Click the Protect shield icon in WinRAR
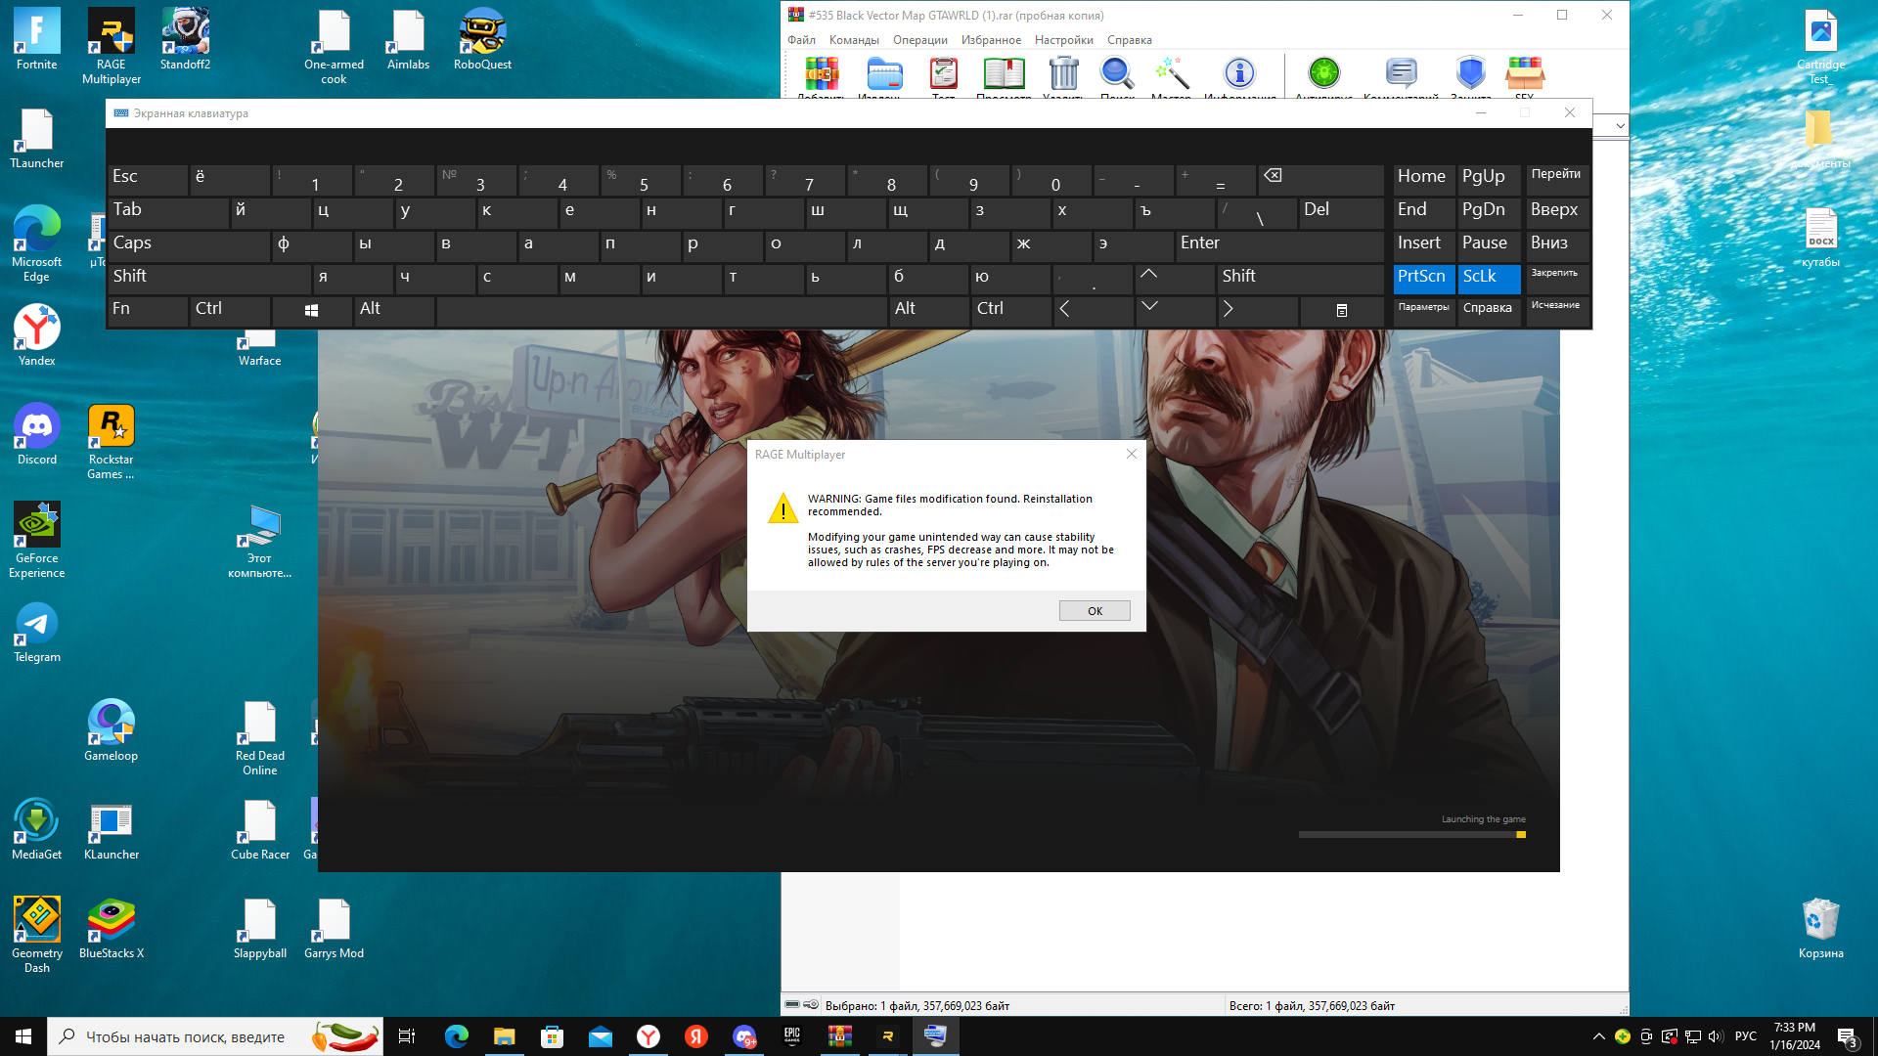The height and width of the screenshot is (1056, 1878). pos(1470,73)
